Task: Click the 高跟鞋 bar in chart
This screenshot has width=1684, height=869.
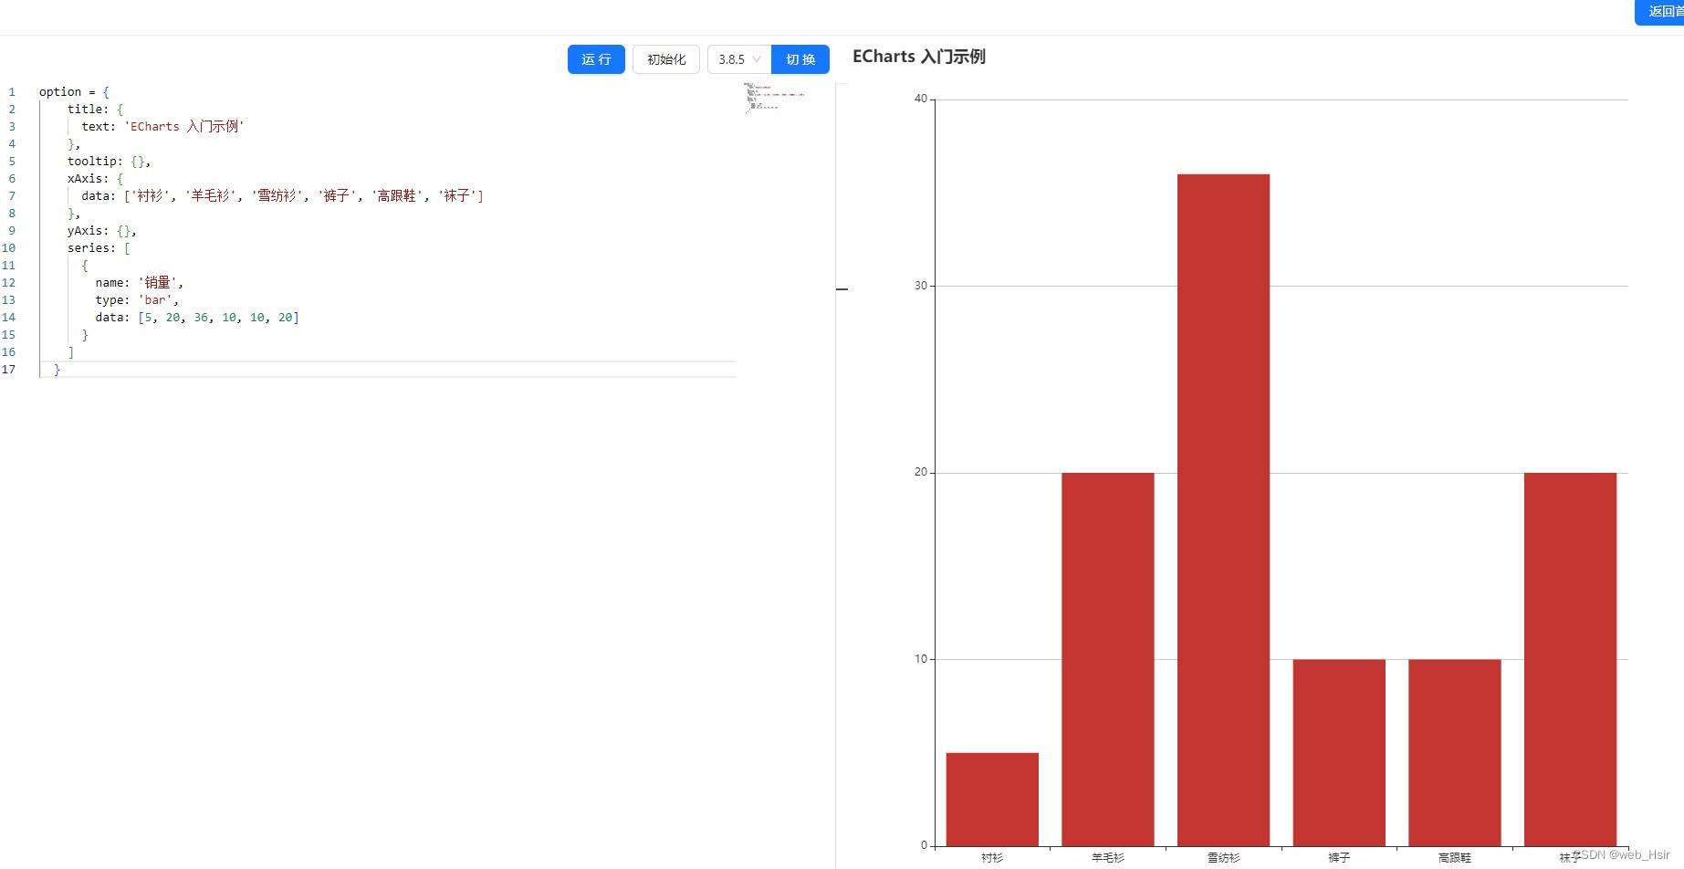Action: pos(1455,752)
